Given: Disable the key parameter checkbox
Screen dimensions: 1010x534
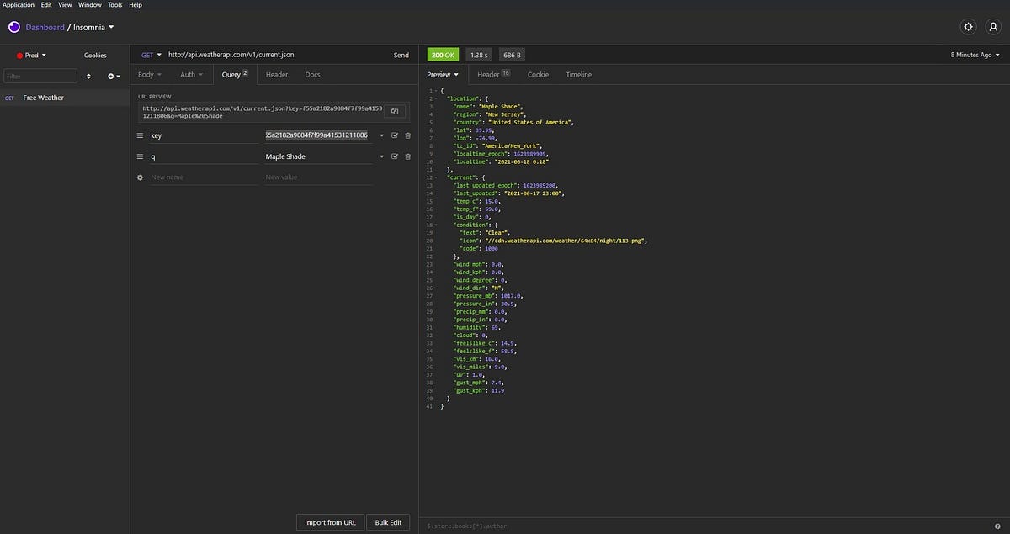Looking at the screenshot, I should pyautogui.click(x=395, y=135).
